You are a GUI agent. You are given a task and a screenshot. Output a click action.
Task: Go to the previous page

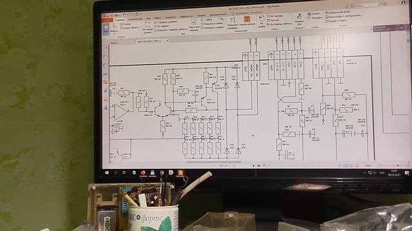click(225, 166)
